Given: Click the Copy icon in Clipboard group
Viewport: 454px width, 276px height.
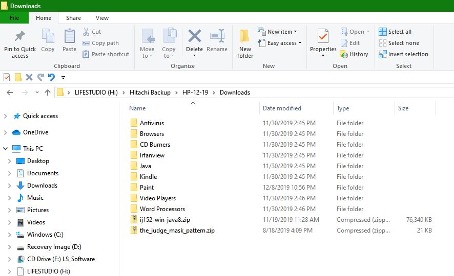Looking at the screenshot, I should pyautogui.click(x=48, y=36).
